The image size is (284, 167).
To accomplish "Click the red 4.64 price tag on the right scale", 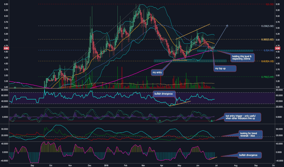I will [278, 48].
